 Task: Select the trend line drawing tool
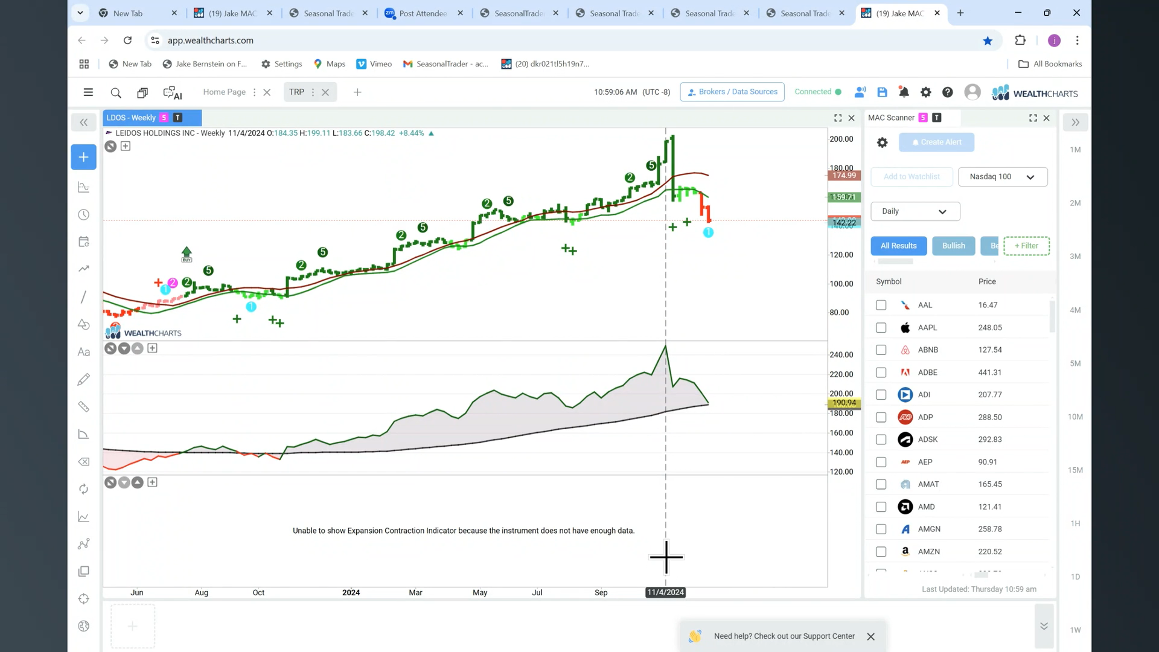pyautogui.click(x=84, y=297)
